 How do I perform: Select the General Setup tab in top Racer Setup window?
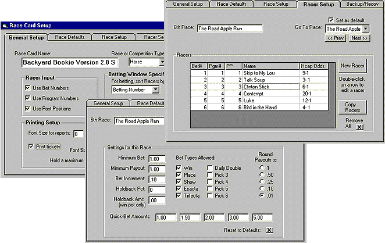(x=188, y=4)
